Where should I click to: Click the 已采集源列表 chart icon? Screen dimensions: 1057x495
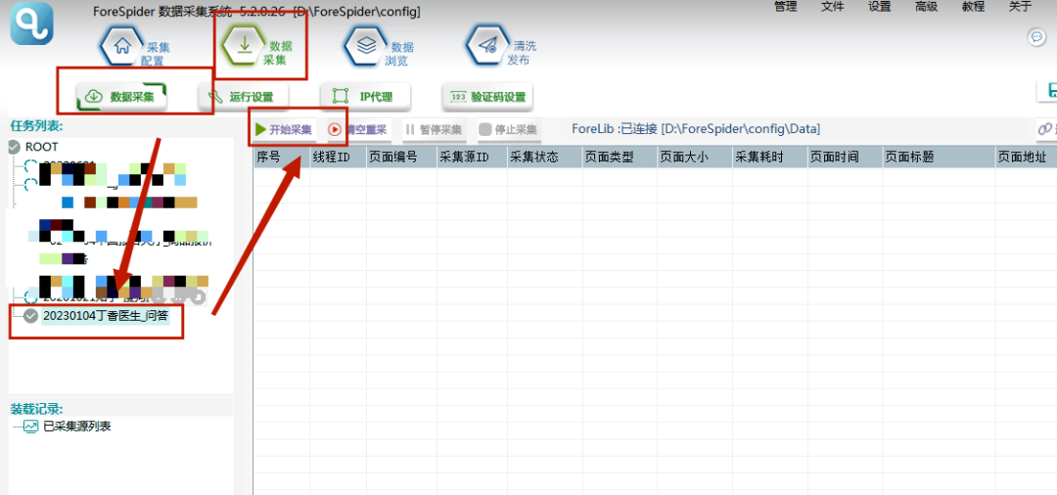31,427
